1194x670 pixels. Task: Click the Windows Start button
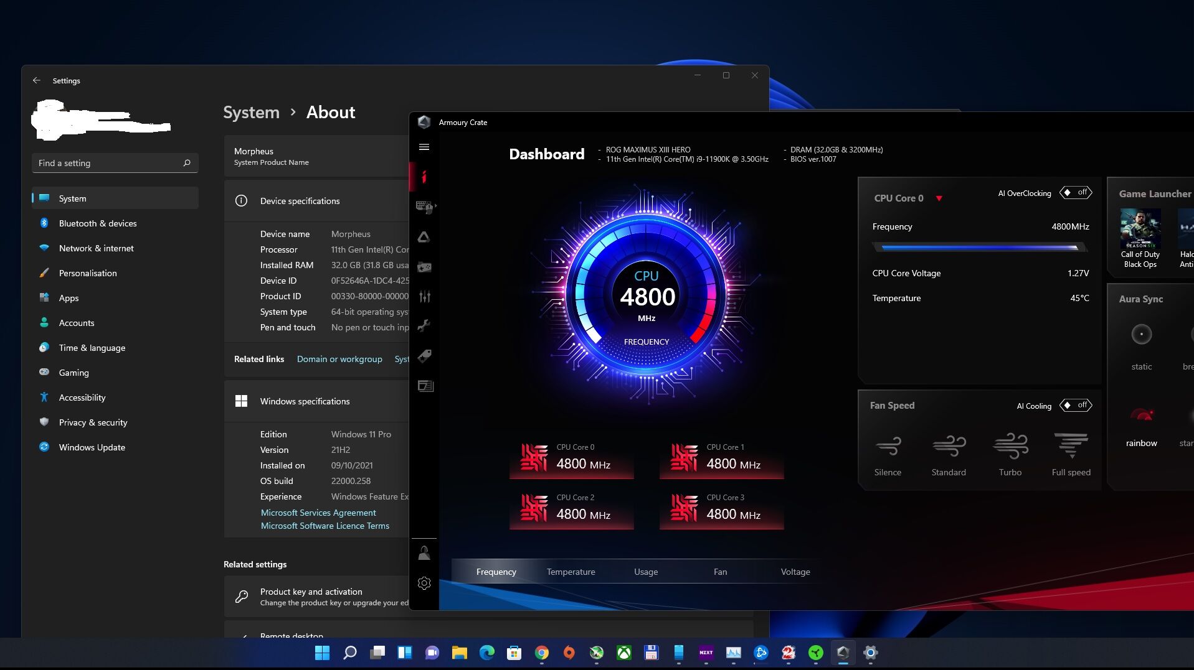coord(322,653)
